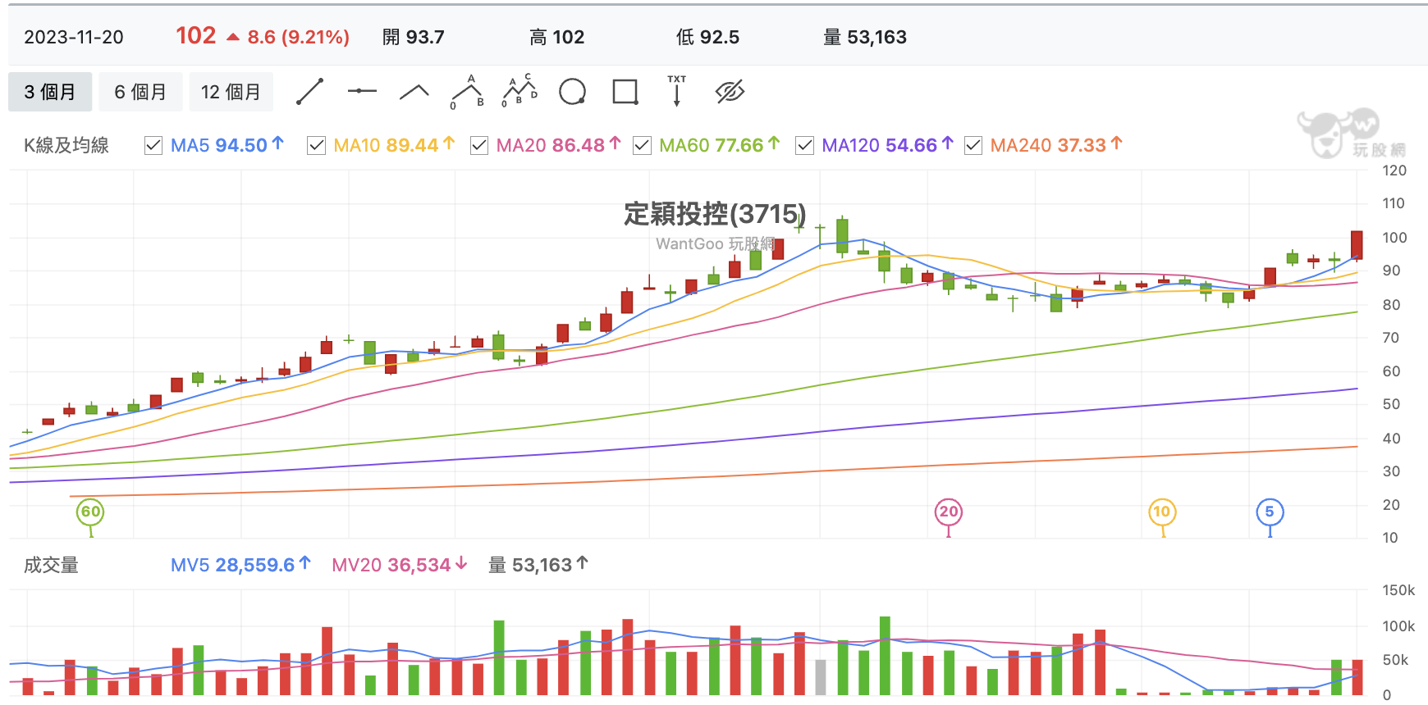This screenshot has height=705, width=1428.
Task: Uncheck the MA10 moving average checkbox
Action: point(316,146)
